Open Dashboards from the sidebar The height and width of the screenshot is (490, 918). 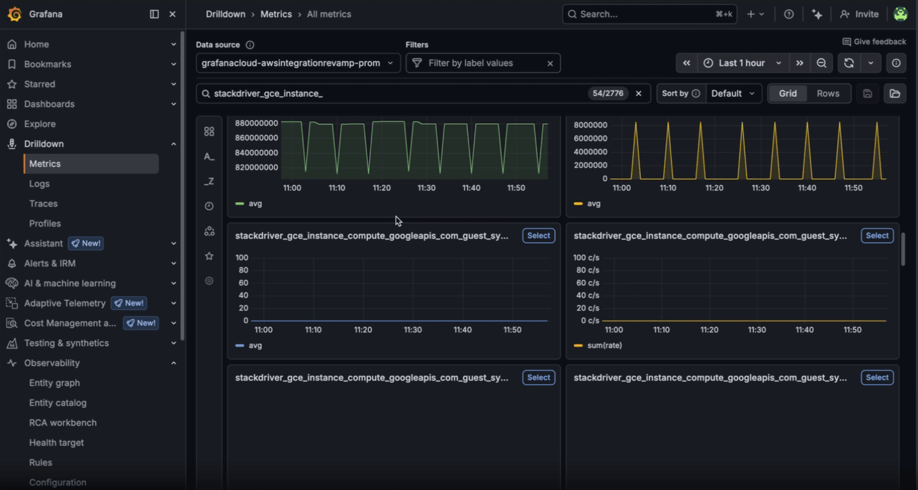point(49,104)
